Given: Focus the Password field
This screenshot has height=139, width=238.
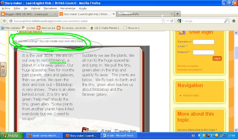Looking at the screenshot, I should (203, 52).
